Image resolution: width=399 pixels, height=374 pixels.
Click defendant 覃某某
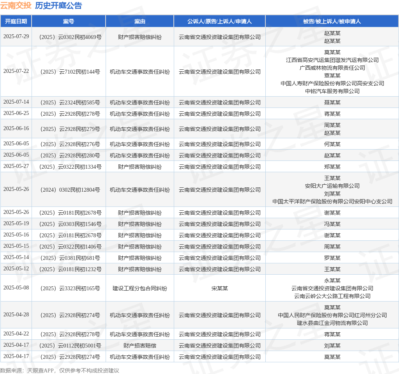[x=332, y=76]
